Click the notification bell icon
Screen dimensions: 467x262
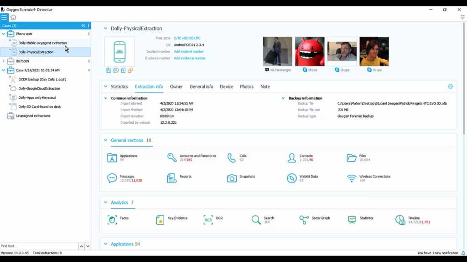pyautogui.click(x=463, y=253)
